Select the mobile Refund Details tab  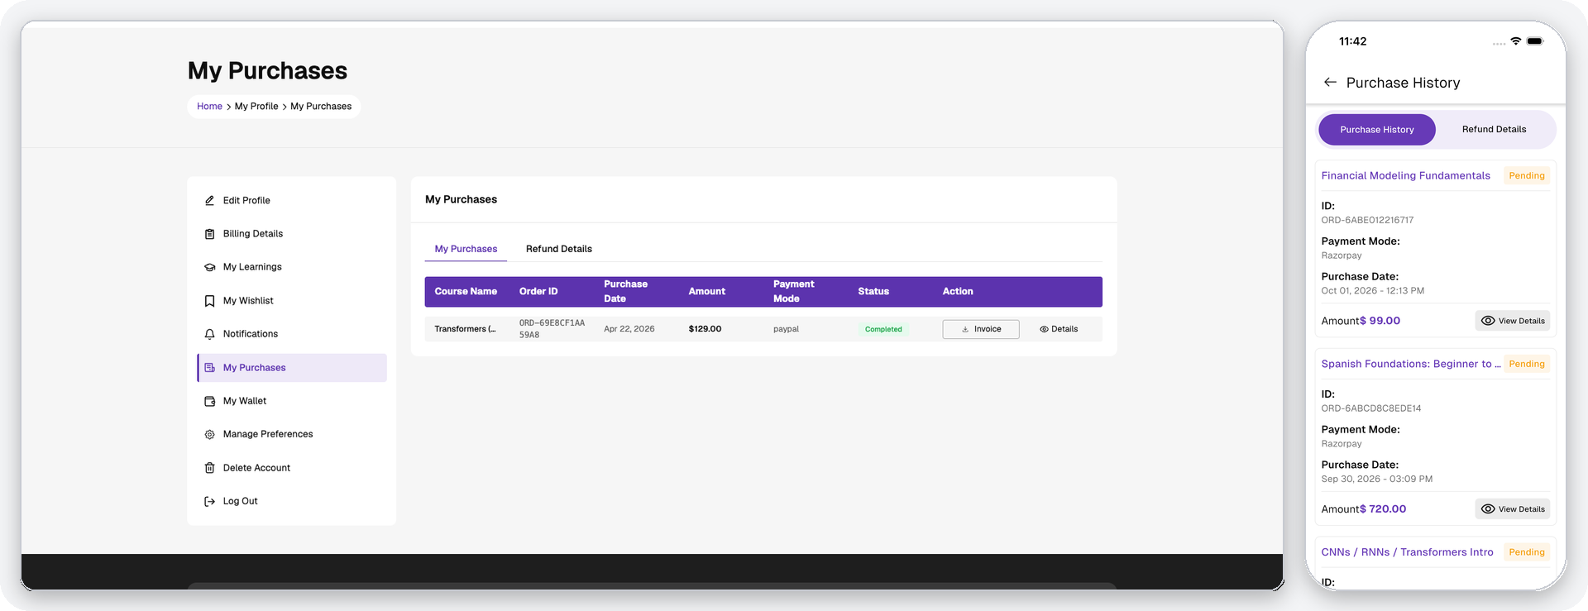pos(1494,130)
